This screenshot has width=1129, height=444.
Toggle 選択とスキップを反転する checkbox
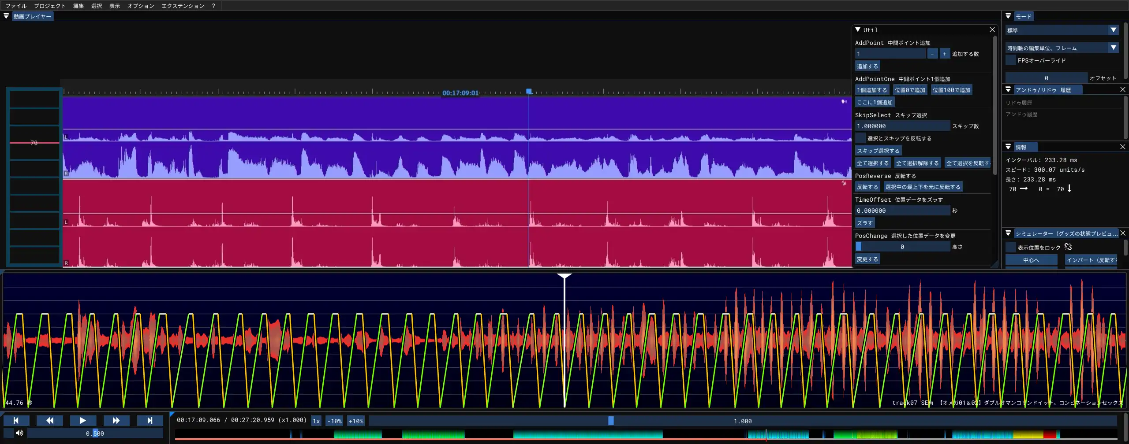coord(860,138)
